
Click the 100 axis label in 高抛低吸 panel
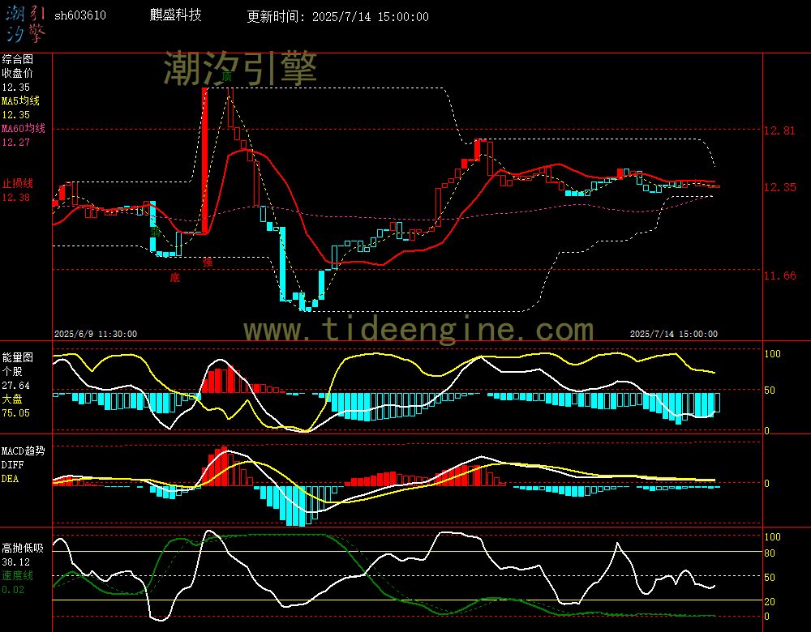tap(772, 537)
